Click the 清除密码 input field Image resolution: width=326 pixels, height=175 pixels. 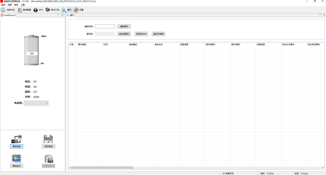[x=105, y=26]
